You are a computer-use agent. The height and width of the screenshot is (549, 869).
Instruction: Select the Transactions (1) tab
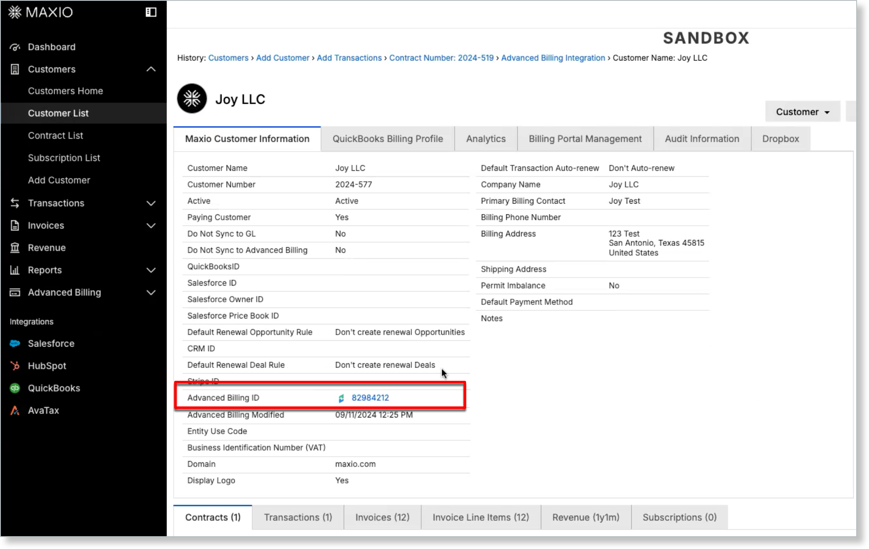298,517
